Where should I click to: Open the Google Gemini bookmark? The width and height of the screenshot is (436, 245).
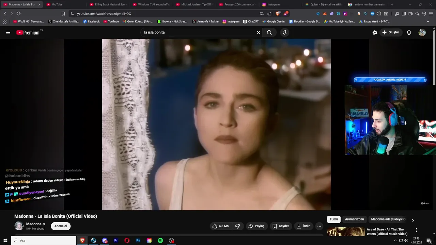[274, 21]
